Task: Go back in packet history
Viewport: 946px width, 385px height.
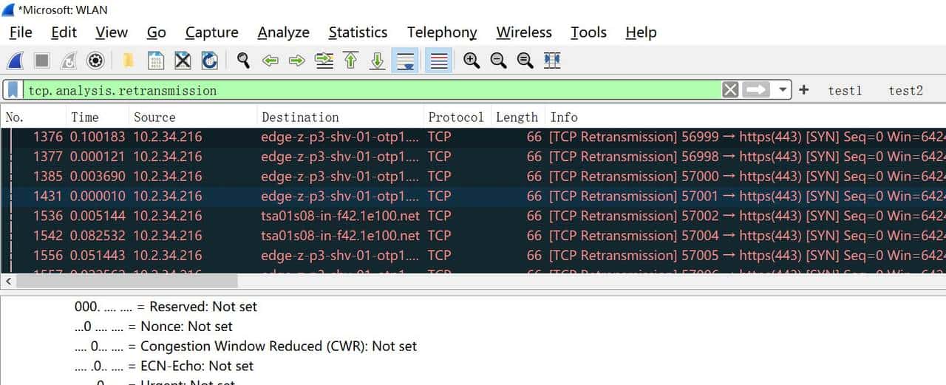Action: (270, 61)
